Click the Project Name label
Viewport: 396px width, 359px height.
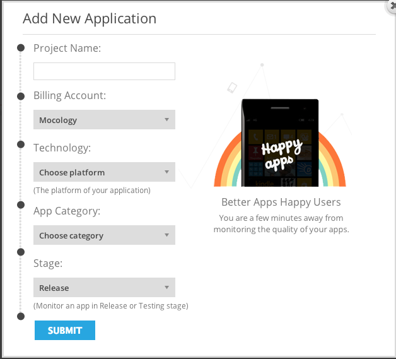tap(67, 48)
